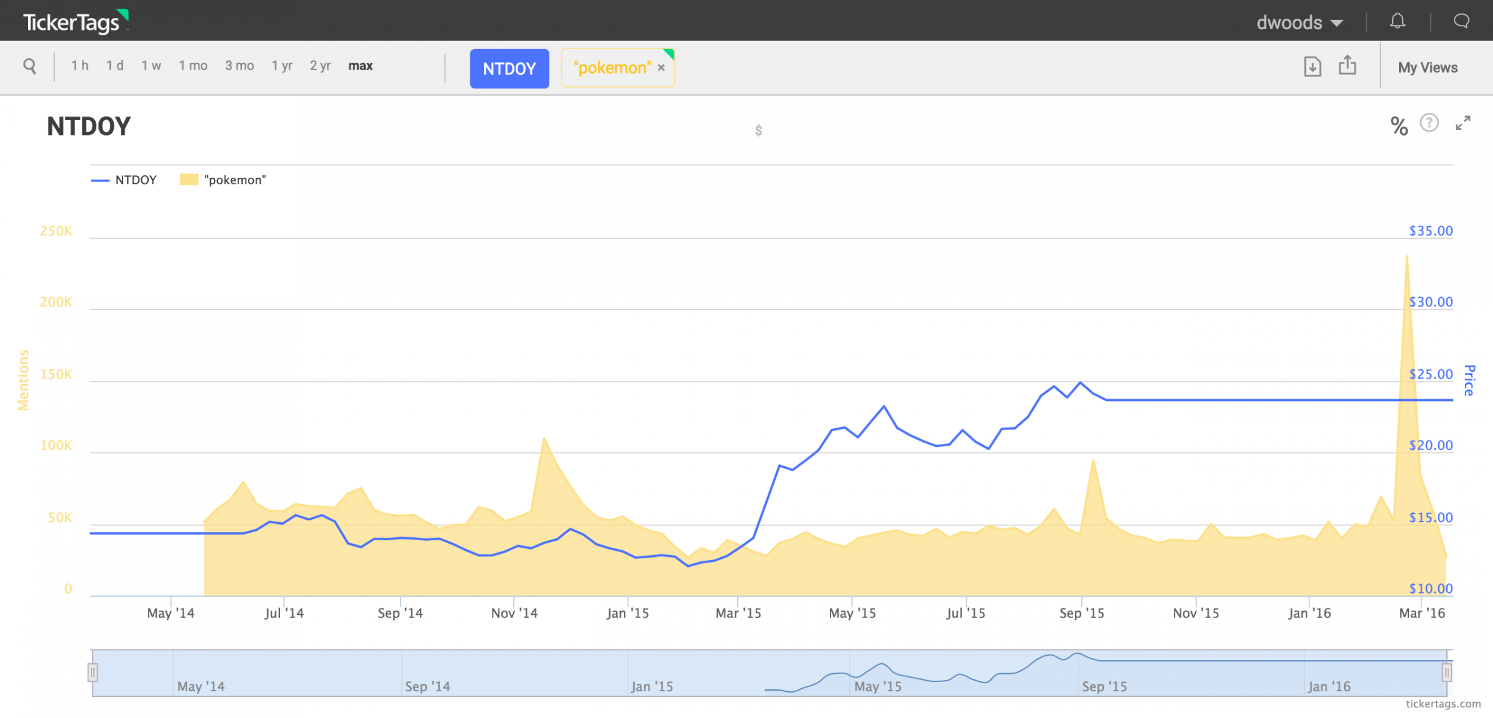
Task: Open My Views
Action: click(x=1428, y=67)
